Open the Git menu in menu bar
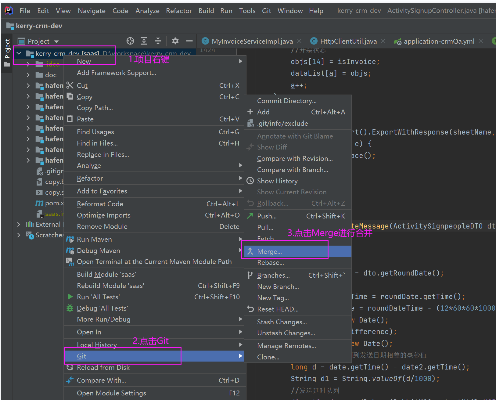 click(x=266, y=11)
